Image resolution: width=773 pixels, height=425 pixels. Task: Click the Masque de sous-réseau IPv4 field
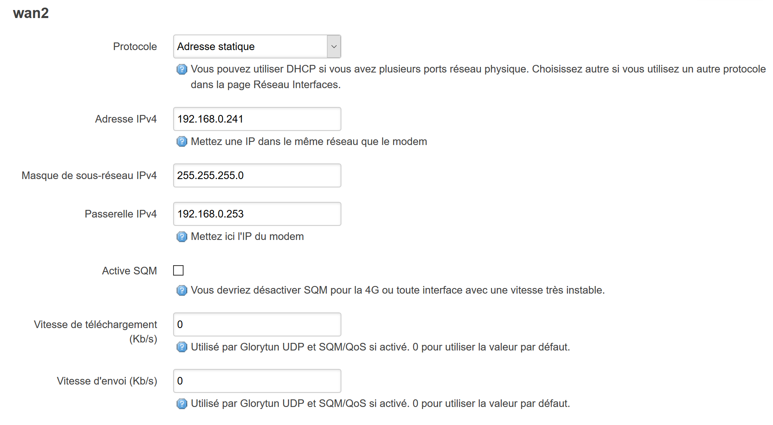pyautogui.click(x=256, y=175)
